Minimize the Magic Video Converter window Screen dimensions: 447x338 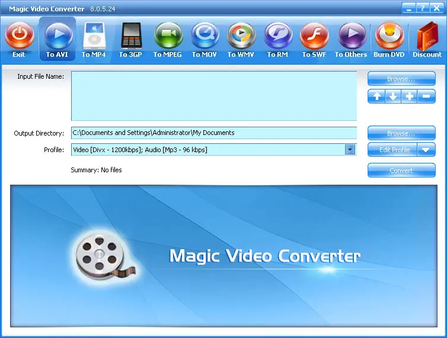tap(409, 8)
